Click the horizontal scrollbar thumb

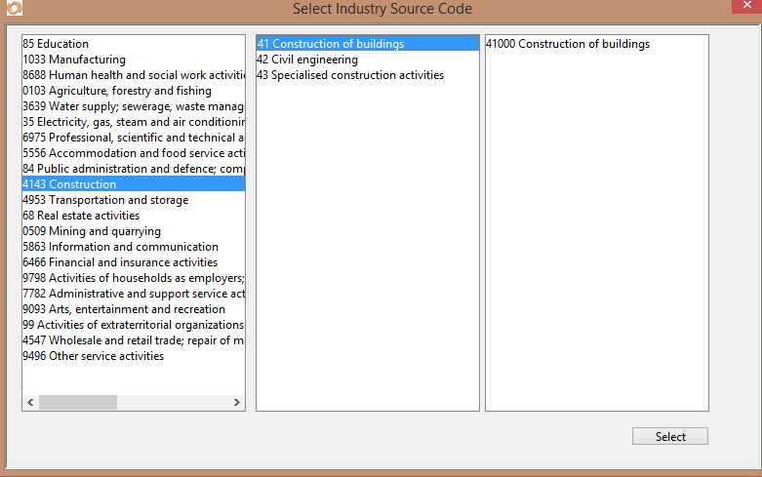[77, 403]
